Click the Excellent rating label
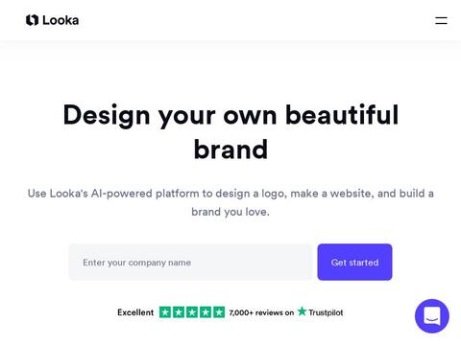Viewport: 461px width, 345px height. tap(135, 312)
